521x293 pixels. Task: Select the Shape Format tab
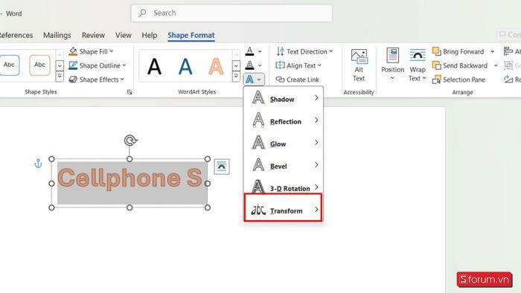point(191,35)
